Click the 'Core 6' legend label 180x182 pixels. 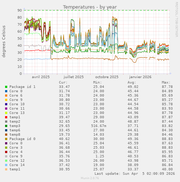click(16, 96)
